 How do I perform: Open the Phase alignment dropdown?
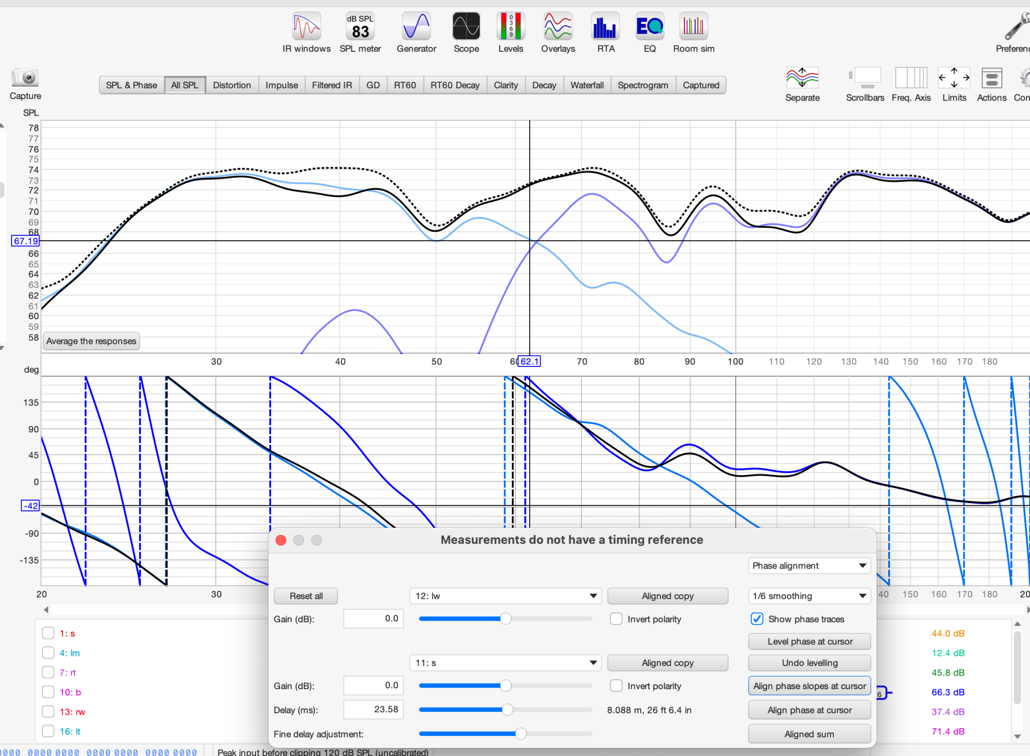click(809, 566)
